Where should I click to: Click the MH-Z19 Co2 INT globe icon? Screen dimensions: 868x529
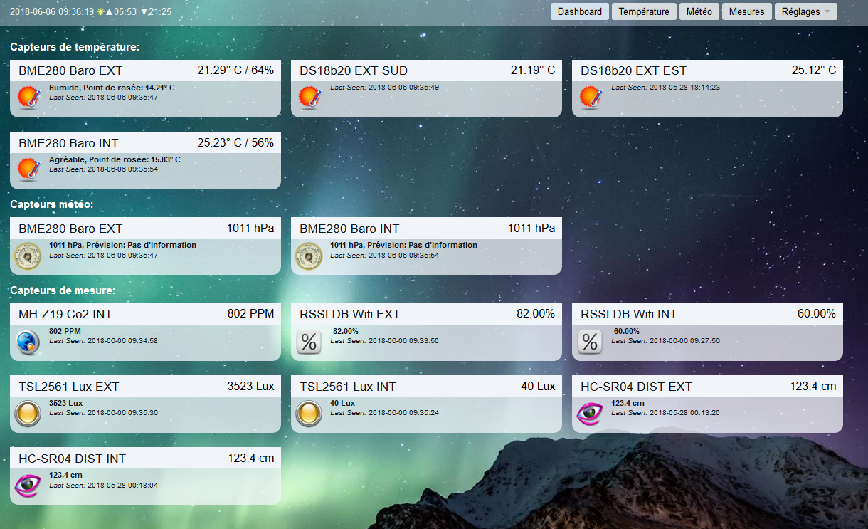28,342
